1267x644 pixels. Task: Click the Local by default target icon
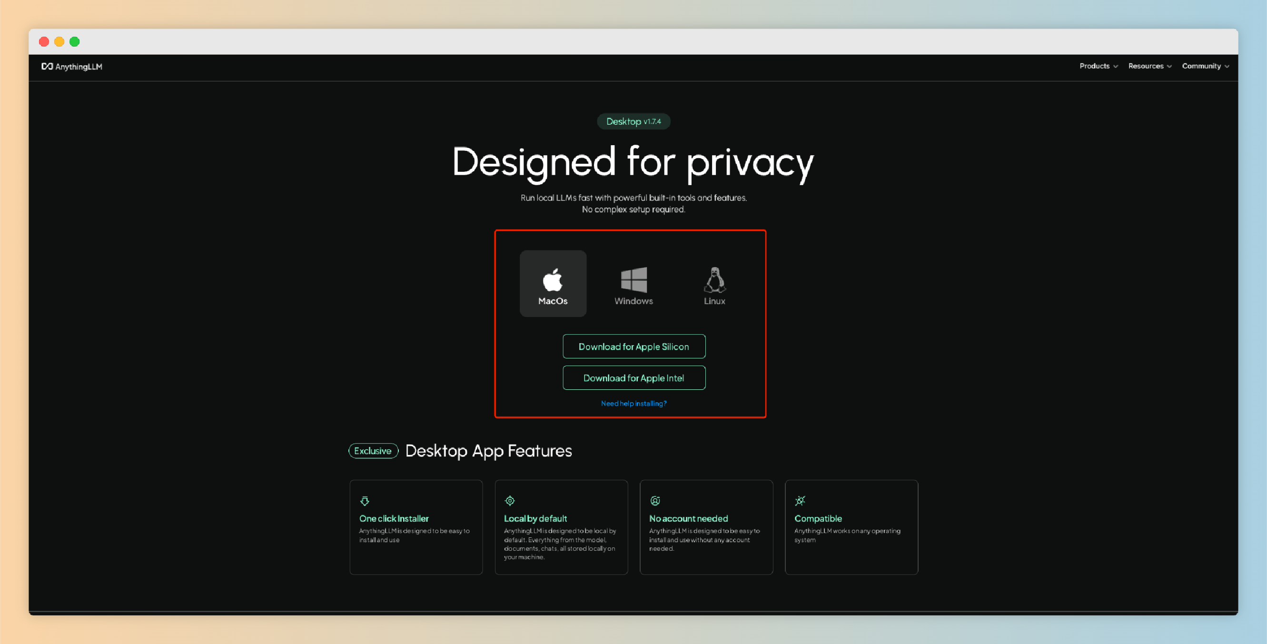pos(510,501)
